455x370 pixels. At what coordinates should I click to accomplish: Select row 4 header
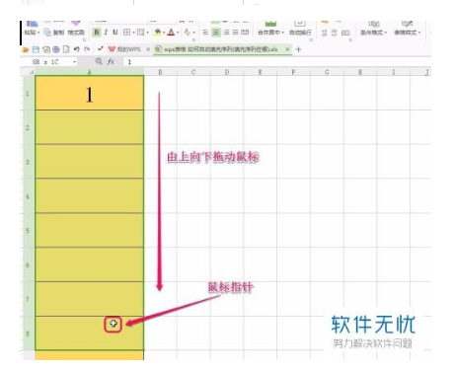click(x=28, y=196)
